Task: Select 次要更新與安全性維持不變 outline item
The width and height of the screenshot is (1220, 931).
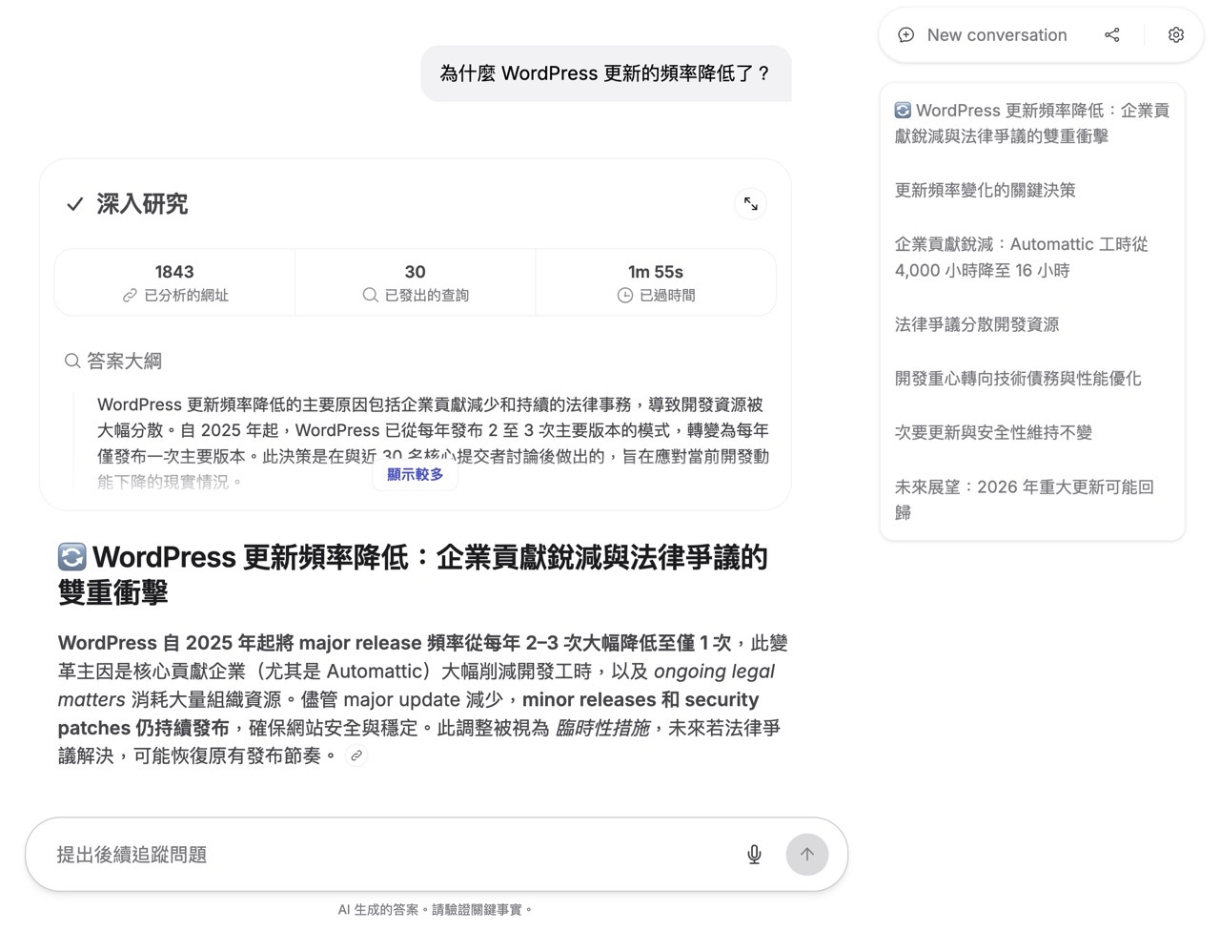Action: [992, 433]
